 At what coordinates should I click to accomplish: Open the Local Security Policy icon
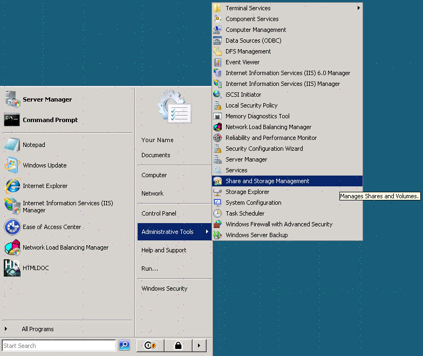217,105
